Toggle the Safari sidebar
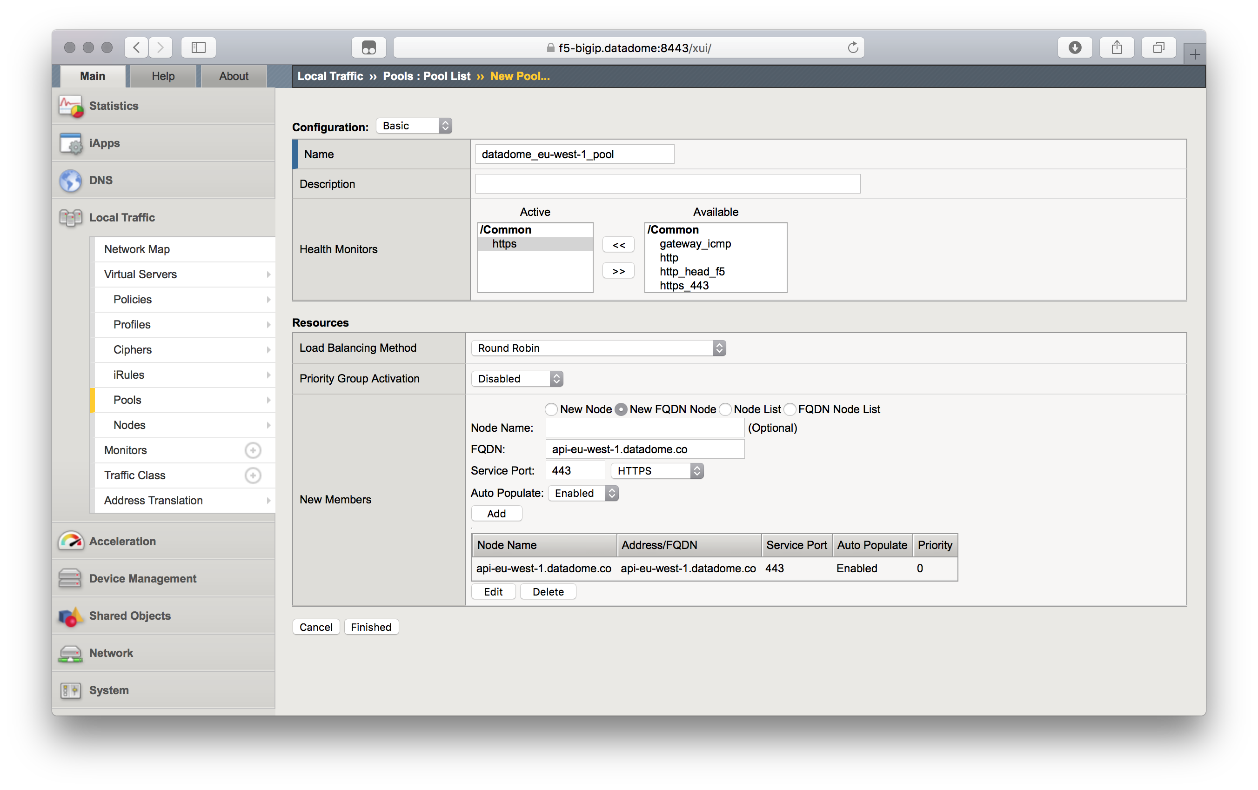Screen dimensions: 1258x790 coord(199,47)
